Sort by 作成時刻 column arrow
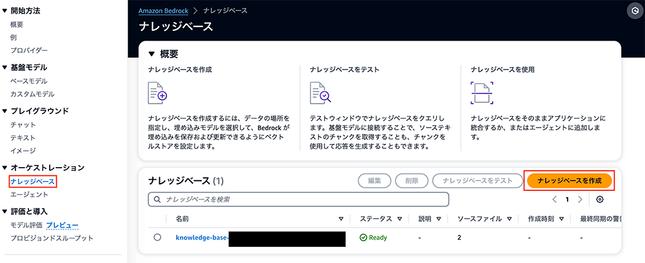The image size is (645, 263). click(561, 219)
